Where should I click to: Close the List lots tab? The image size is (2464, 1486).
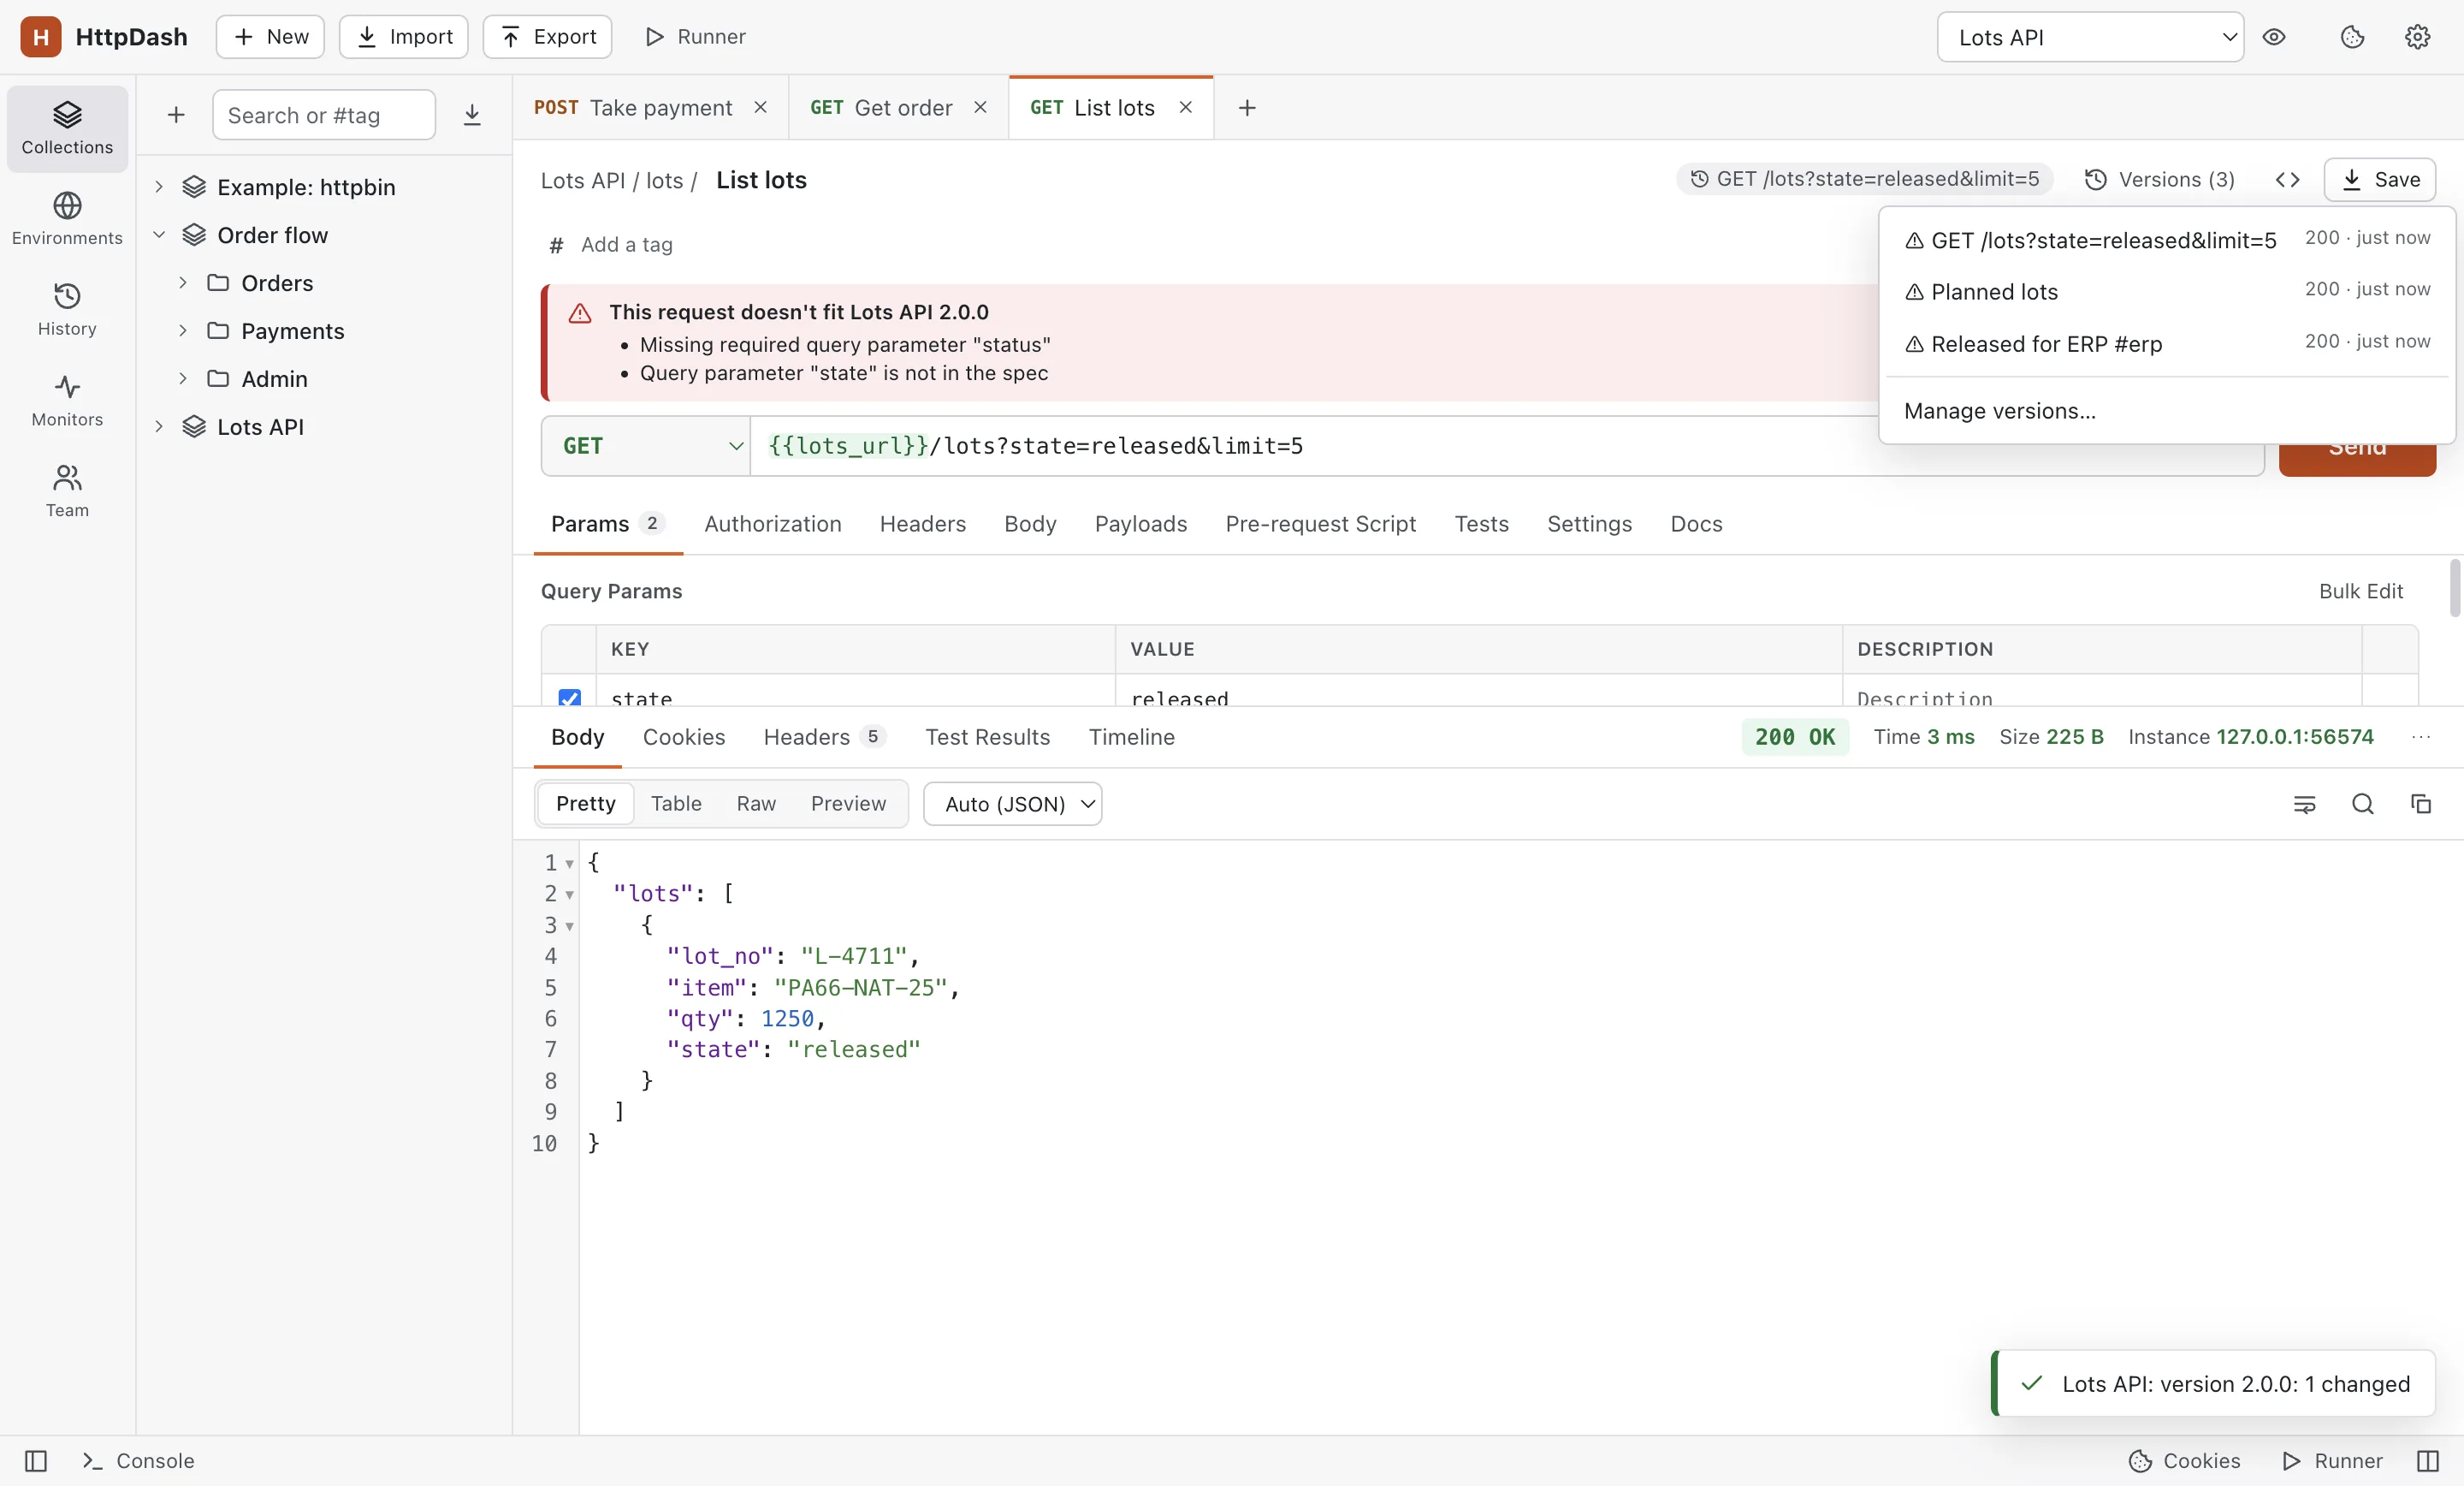[1185, 107]
